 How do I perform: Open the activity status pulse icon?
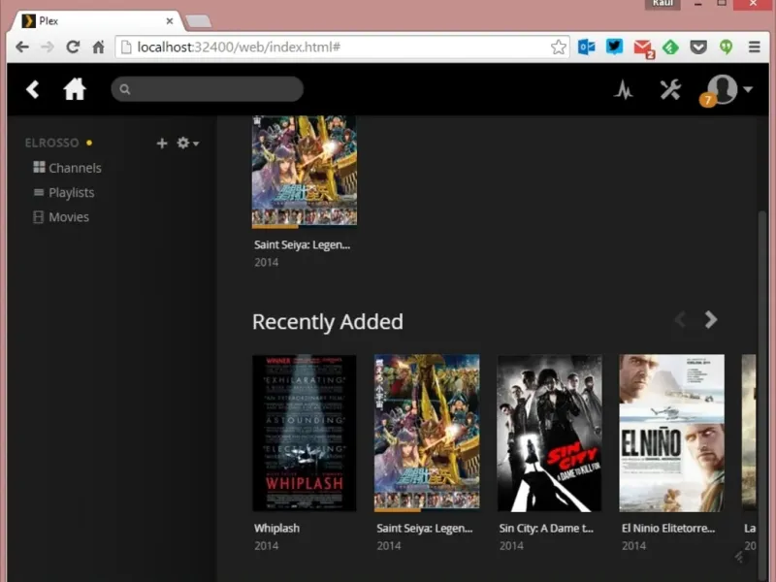(x=624, y=90)
